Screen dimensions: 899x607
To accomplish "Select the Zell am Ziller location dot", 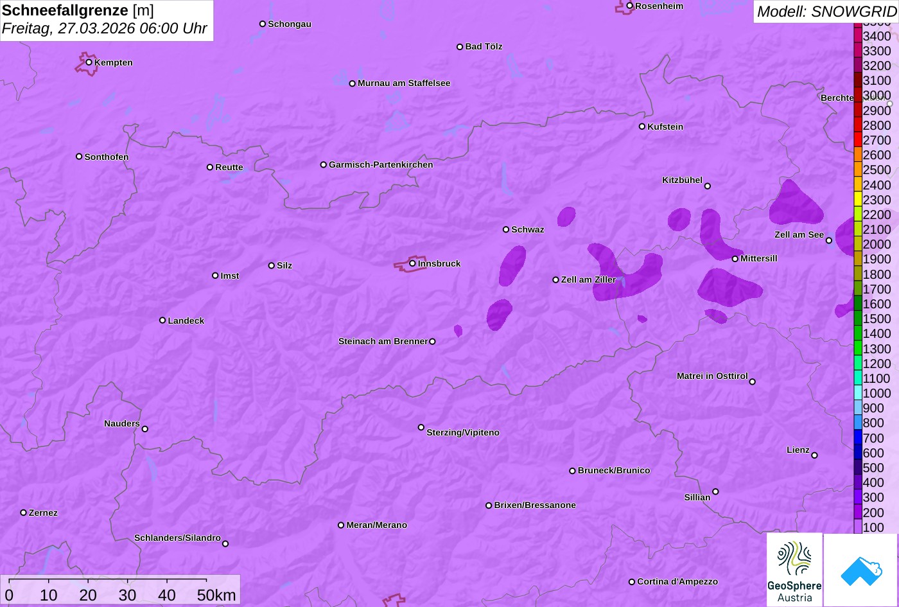I will click(556, 280).
